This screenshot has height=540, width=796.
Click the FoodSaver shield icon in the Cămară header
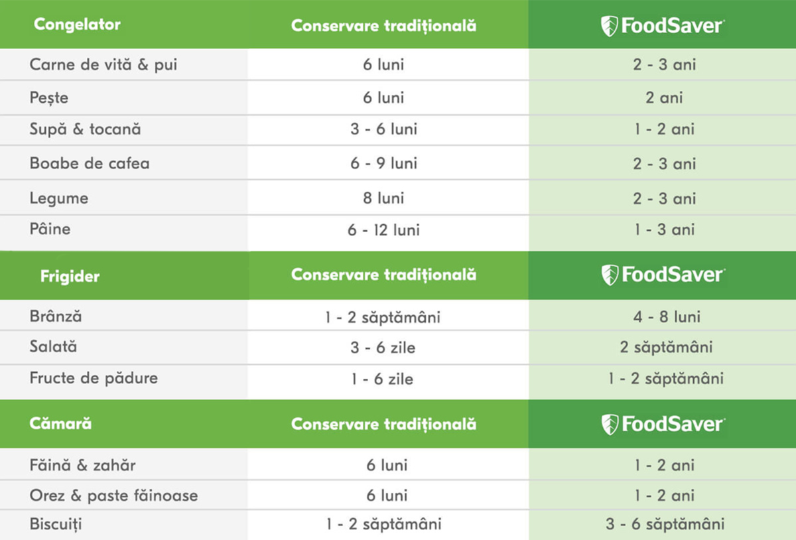pyautogui.click(x=609, y=424)
